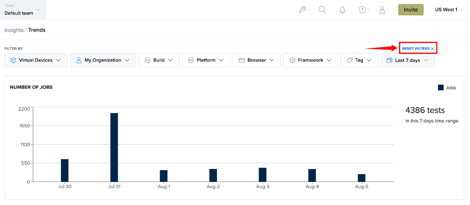Click the calendar icon on Last 7 days
The image size is (470, 205).
(389, 60)
